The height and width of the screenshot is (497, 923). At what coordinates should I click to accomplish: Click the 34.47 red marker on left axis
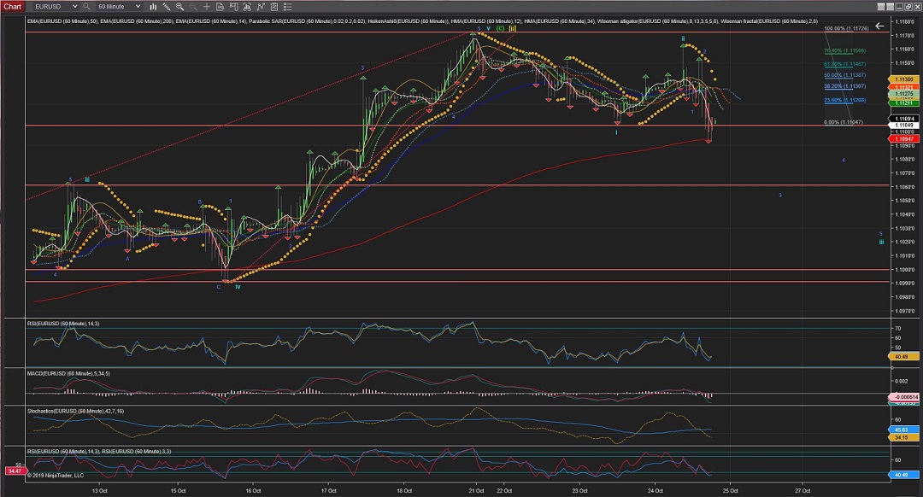point(15,471)
